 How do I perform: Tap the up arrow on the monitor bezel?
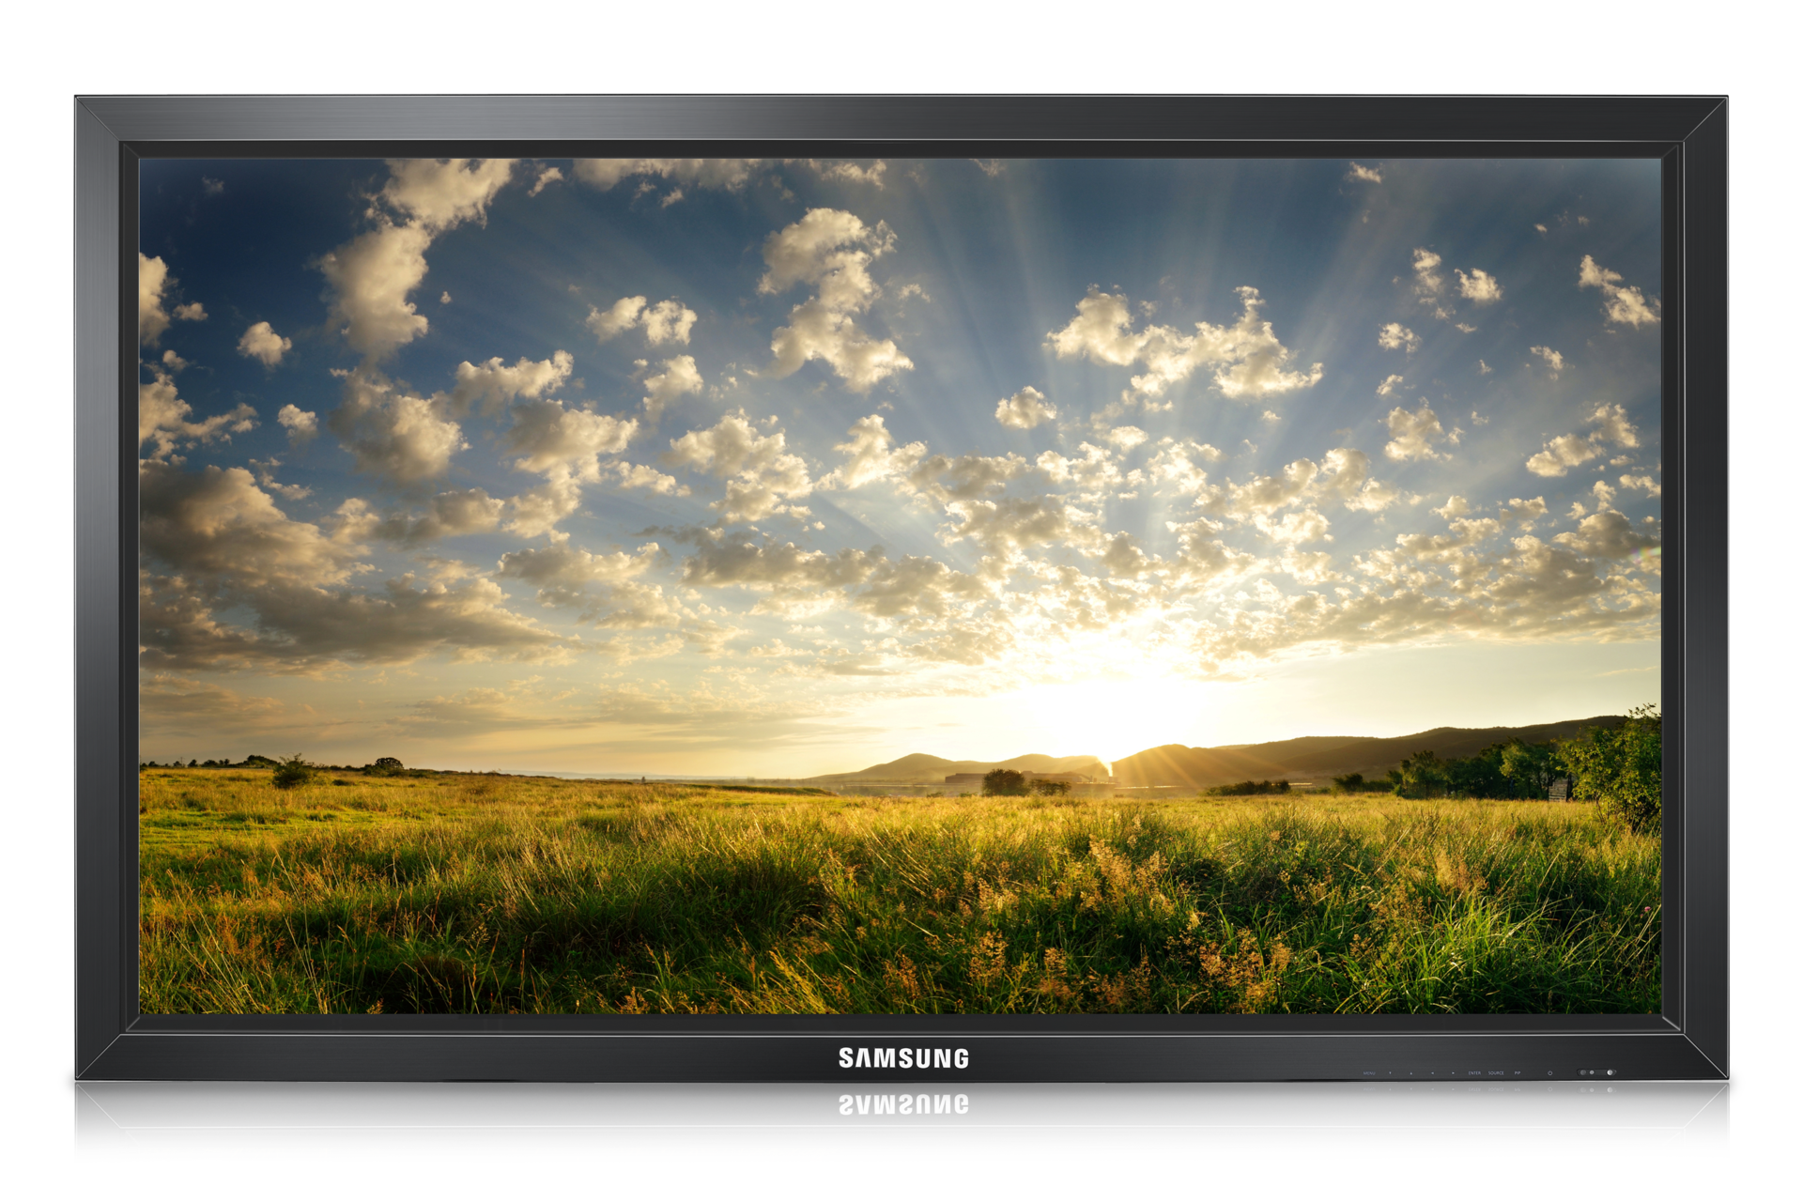click(x=1410, y=1073)
